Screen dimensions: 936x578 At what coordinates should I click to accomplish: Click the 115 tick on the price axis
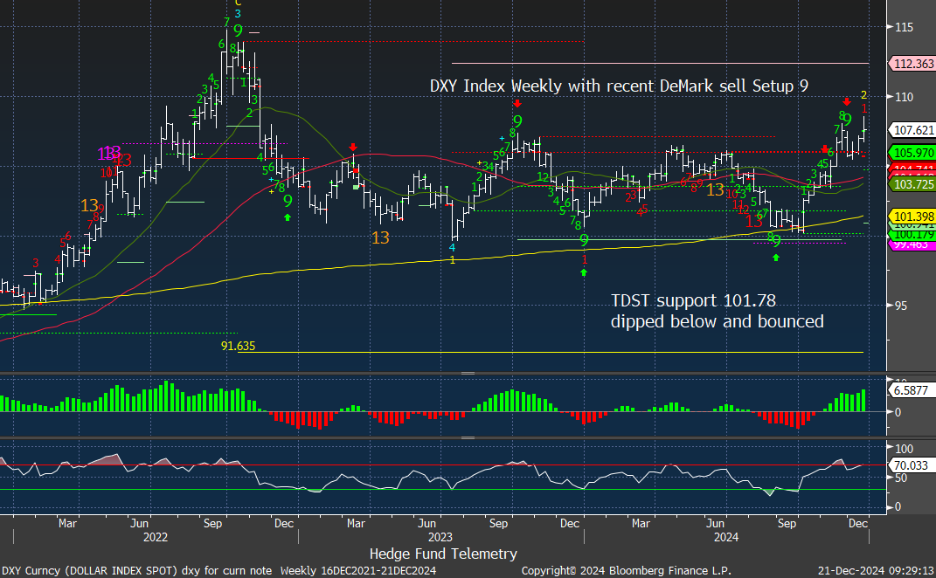pos(904,27)
